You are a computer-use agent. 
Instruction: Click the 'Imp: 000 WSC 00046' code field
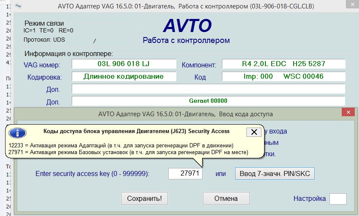(283, 76)
